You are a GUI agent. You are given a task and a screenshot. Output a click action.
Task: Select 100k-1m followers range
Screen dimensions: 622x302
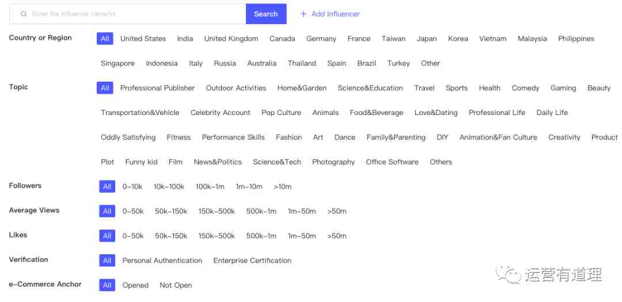(x=210, y=186)
